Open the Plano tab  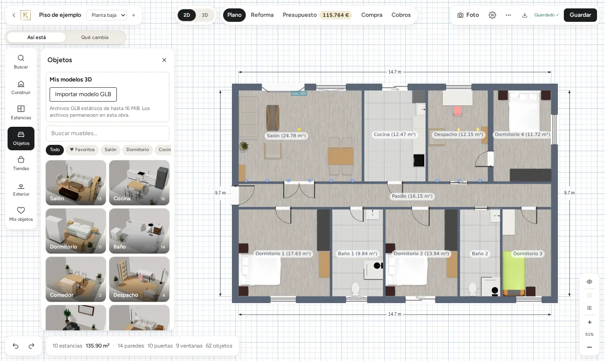pyautogui.click(x=234, y=15)
